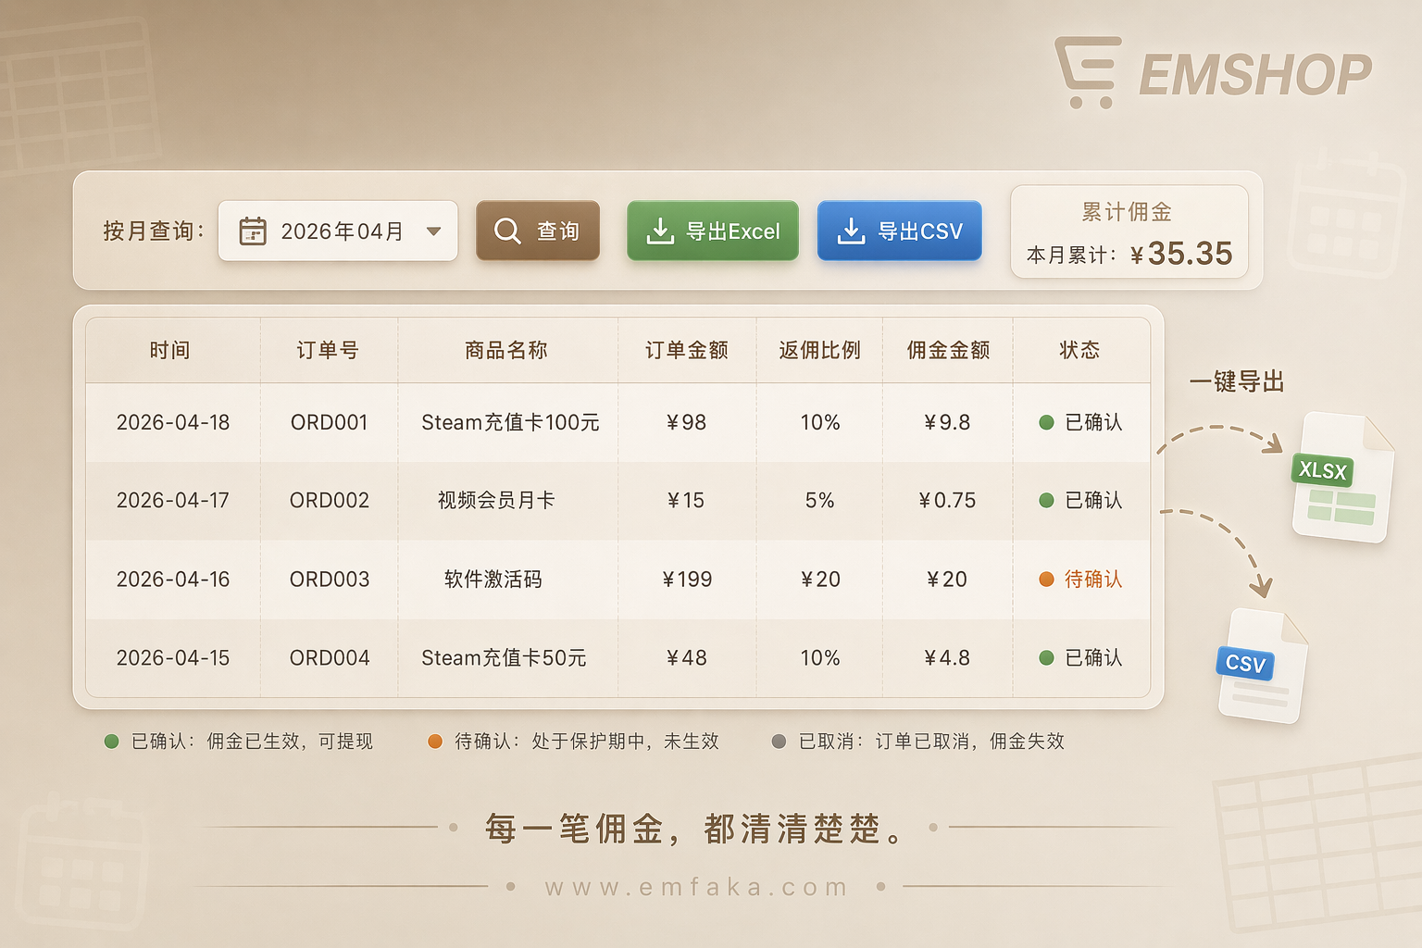Toggle the 已确认 status legend indicator
Image resolution: width=1422 pixels, height=948 pixels.
coord(111,741)
